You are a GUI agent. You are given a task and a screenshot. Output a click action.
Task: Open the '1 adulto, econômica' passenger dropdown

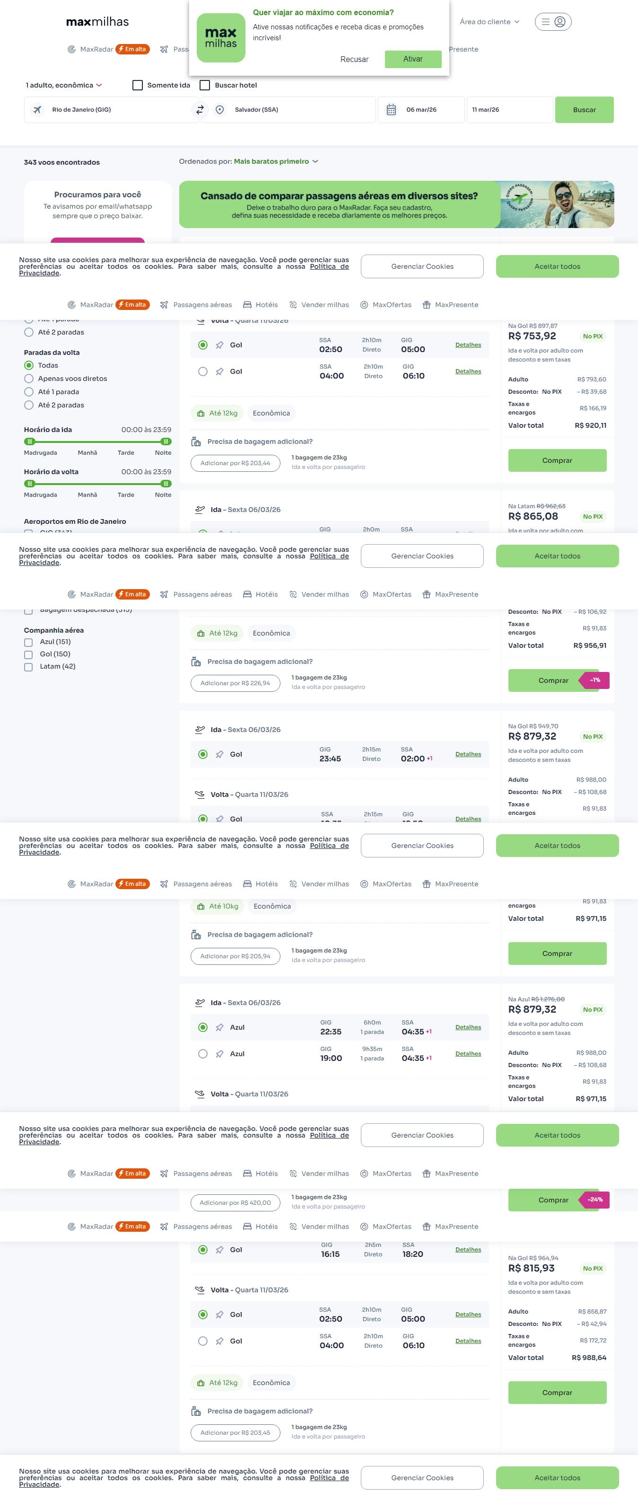(x=63, y=85)
